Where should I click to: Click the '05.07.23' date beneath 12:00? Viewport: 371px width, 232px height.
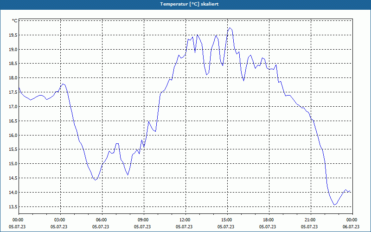tap(184, 227)
